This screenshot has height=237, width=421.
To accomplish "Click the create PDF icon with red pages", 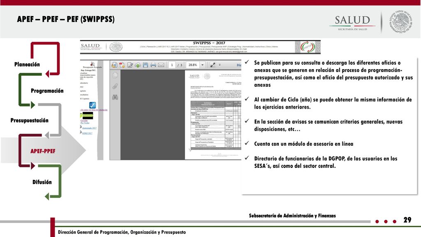I will [x=122, y=65].
